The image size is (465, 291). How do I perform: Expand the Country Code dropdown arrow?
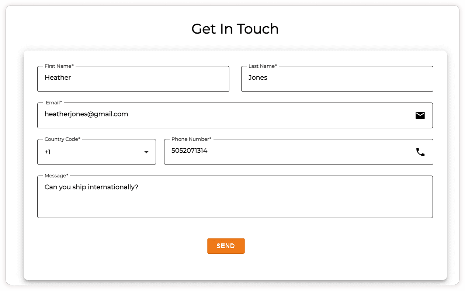click(x=146, y=152)
